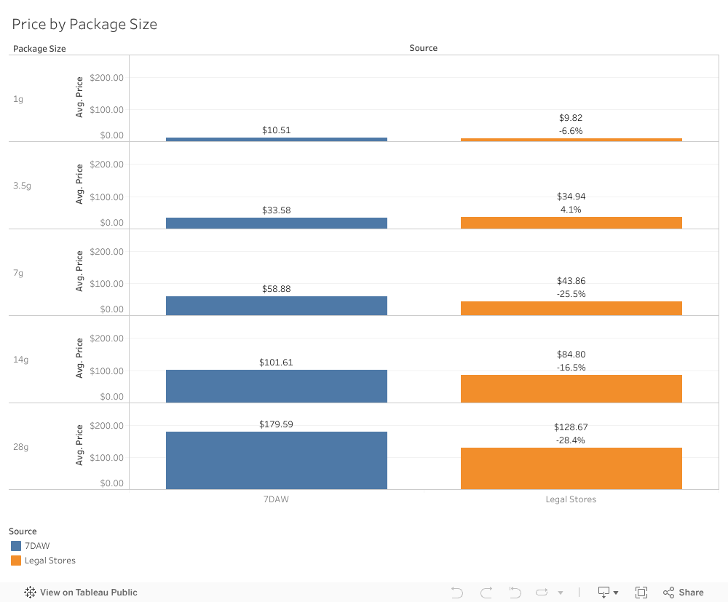Click the Revert view icon
The image size is (728, 602).
[x=515, y=593]
